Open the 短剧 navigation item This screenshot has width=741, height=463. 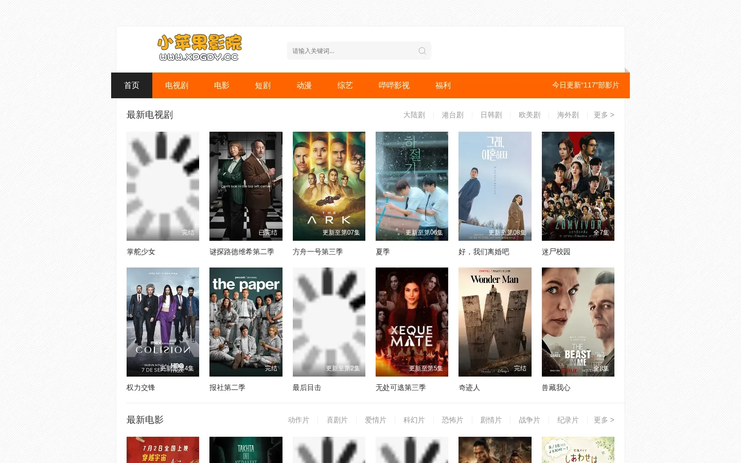(x=263, y=85)
